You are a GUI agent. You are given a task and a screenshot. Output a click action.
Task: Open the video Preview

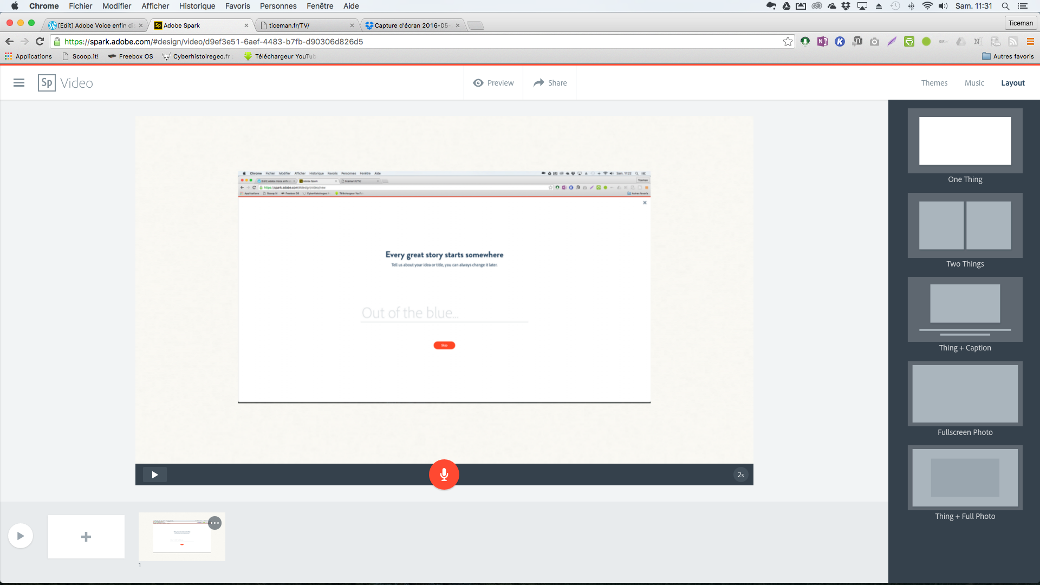click(x=493, y=83)
